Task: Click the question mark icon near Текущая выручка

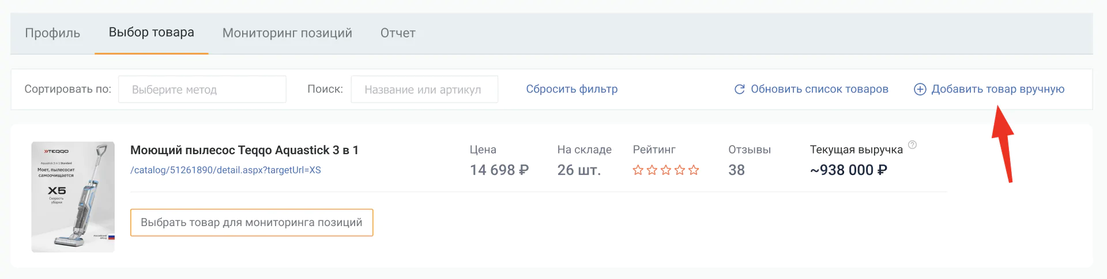Action: tap(912, 145)
